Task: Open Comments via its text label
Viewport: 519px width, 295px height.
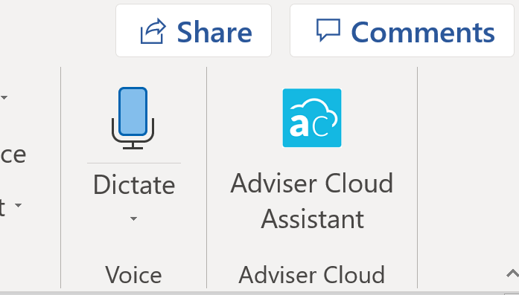Action: pos(423,32)
